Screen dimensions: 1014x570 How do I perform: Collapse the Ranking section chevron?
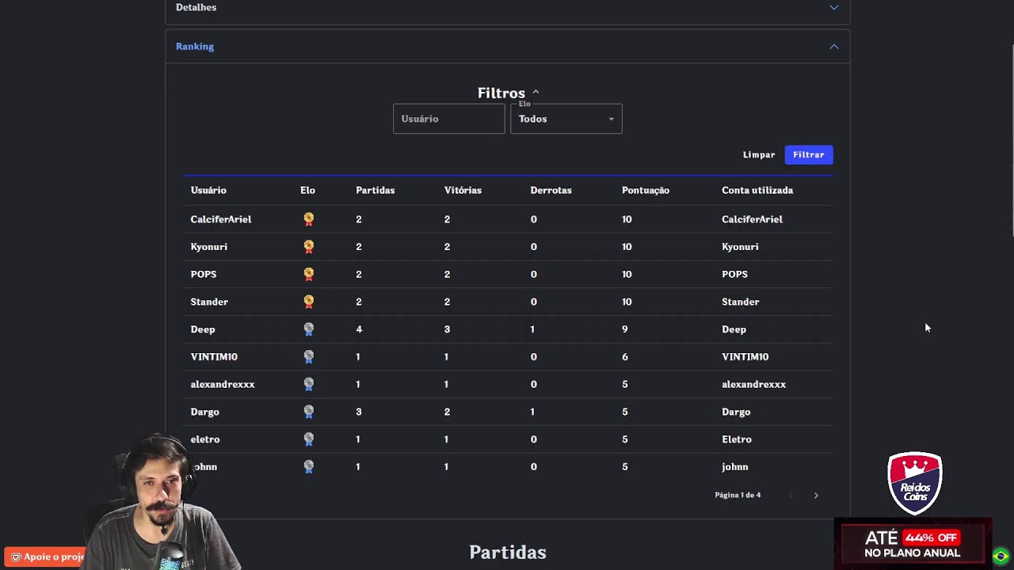point(833,47)
